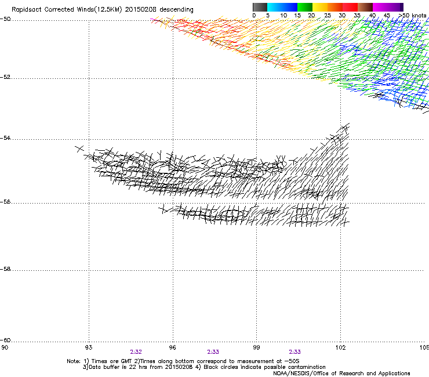Click the 96 longitude axis label
The height and width of the screenshot is (377, 429).
pyautogui.click(x=173, y=347)
